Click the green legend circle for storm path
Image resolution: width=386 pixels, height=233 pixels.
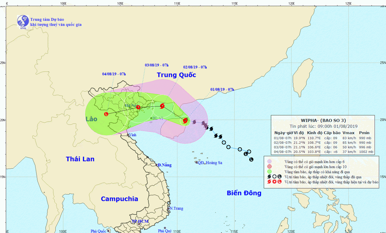[269, 172]
